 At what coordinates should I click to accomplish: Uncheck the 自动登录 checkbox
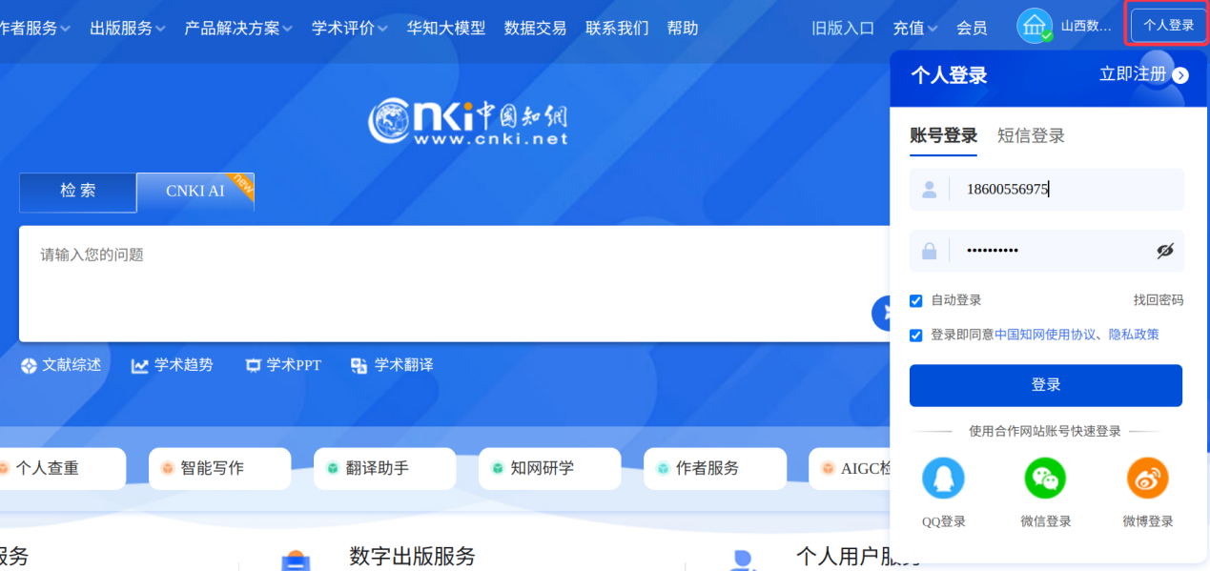pos(916,300)
